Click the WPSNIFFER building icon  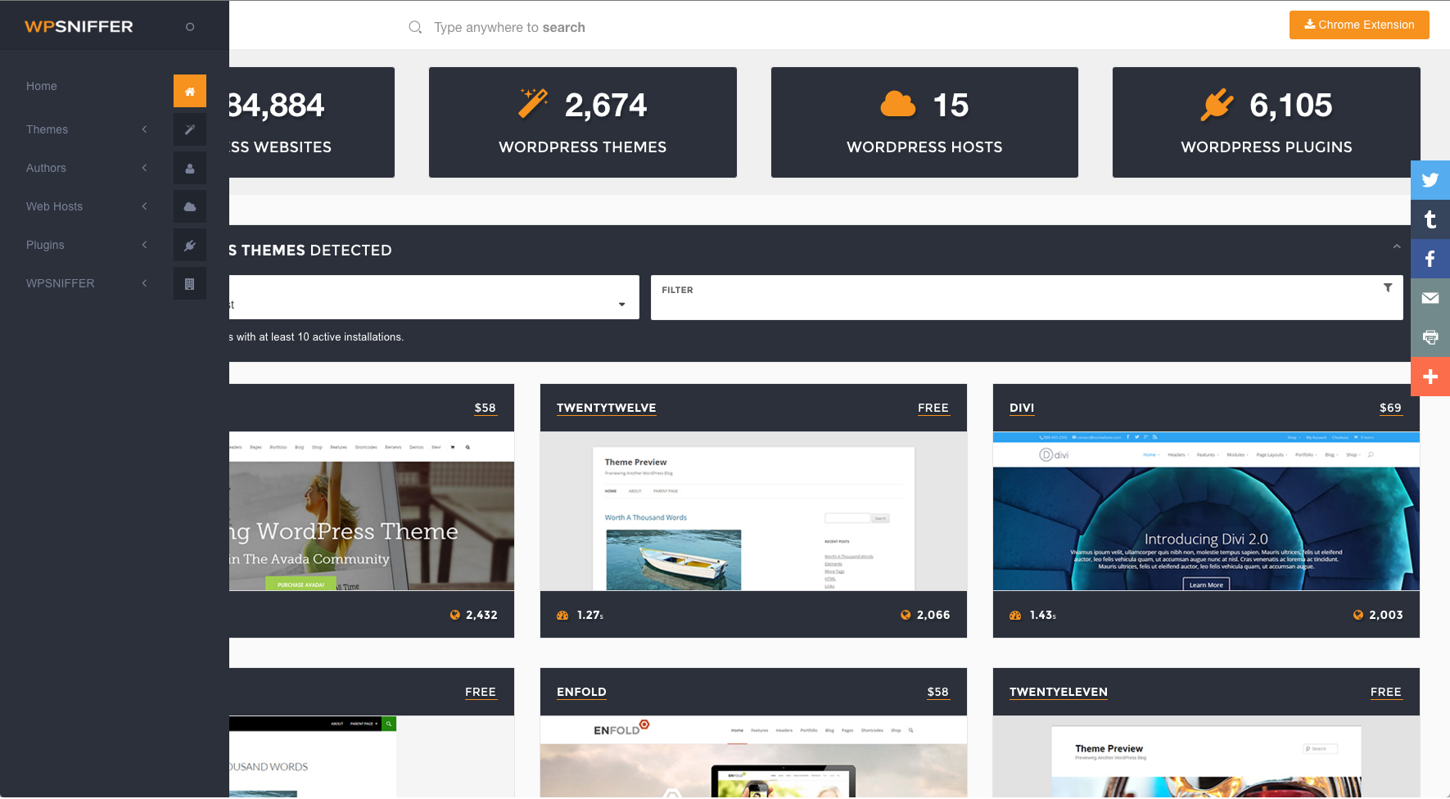click(x=190, y=283)
